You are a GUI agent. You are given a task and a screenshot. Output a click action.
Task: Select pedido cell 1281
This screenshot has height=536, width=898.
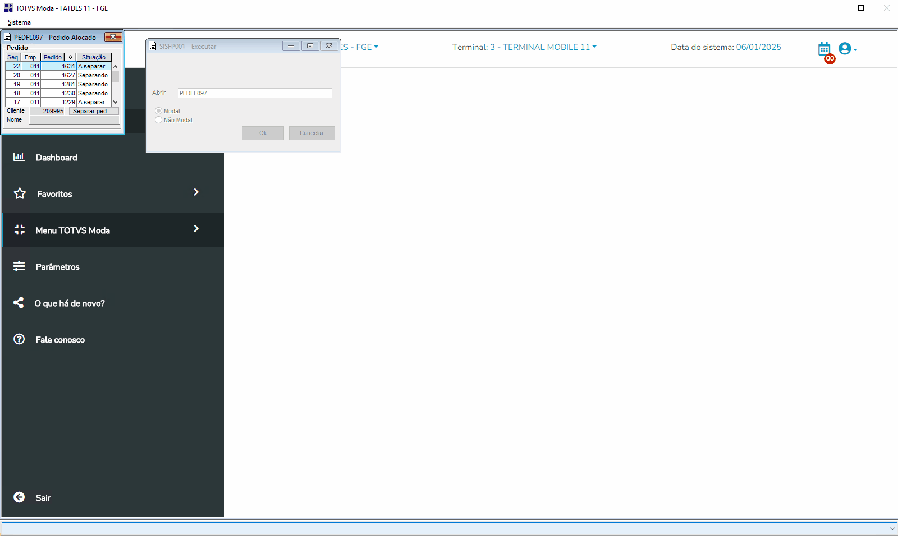point(58,84)
